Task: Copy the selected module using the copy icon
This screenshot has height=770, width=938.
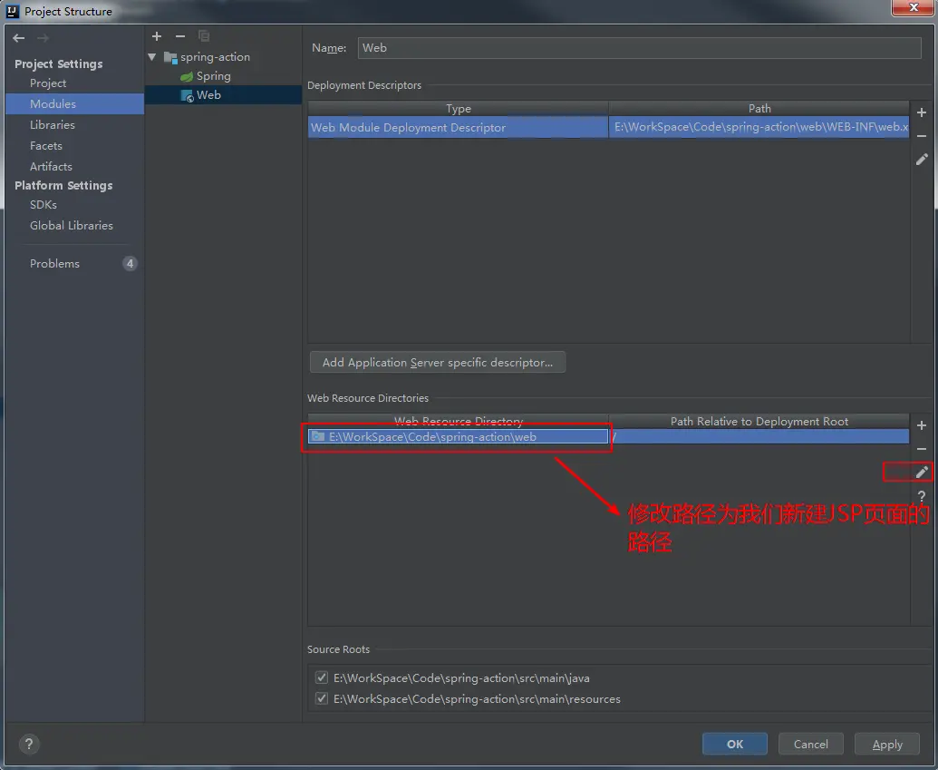Action: click(x=204, y=36)
